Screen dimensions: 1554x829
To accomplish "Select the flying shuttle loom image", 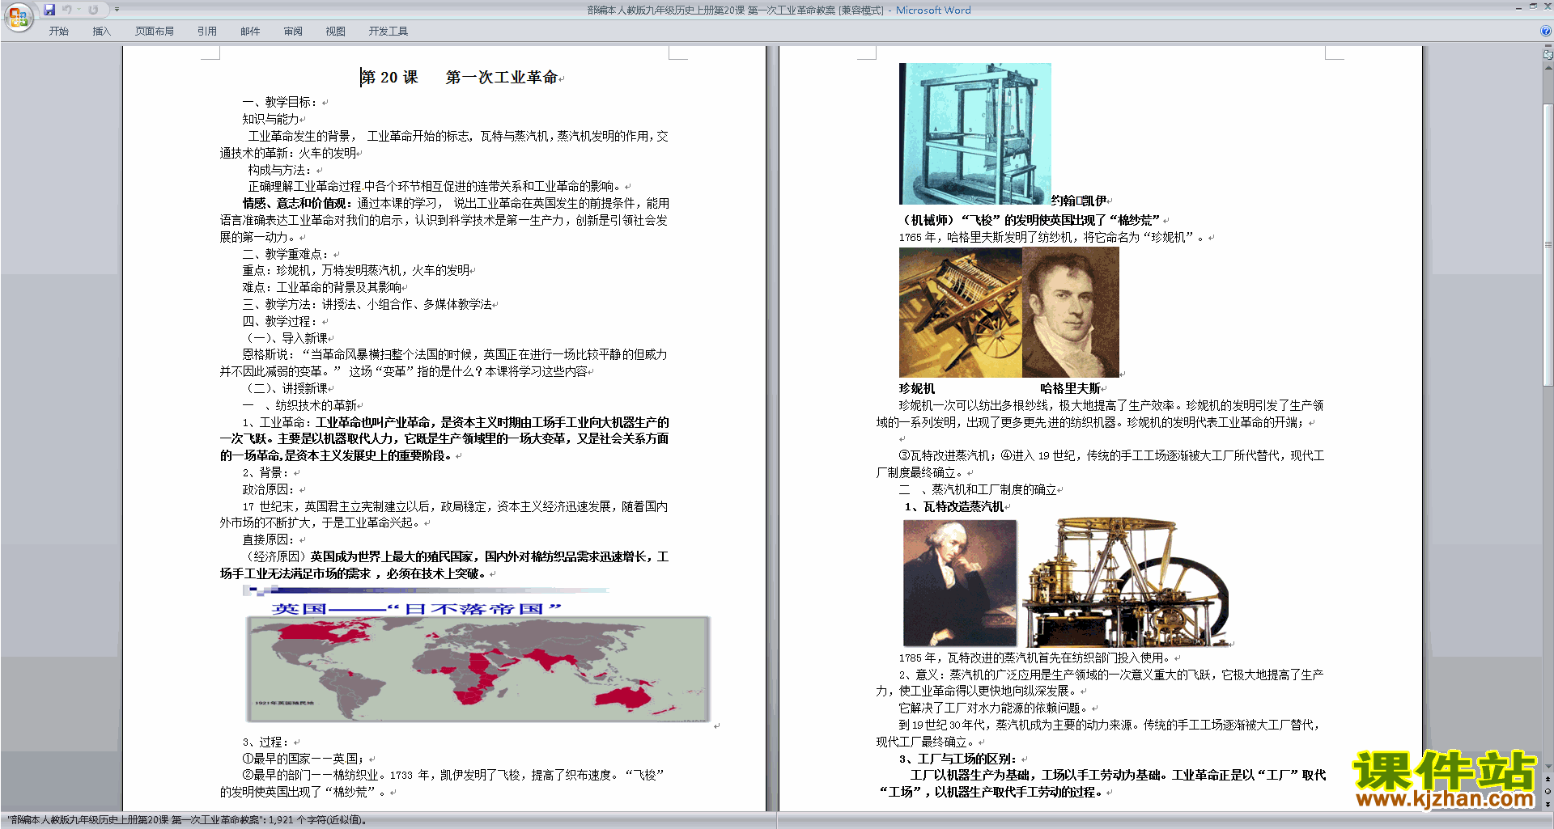I will pos(974,133).
